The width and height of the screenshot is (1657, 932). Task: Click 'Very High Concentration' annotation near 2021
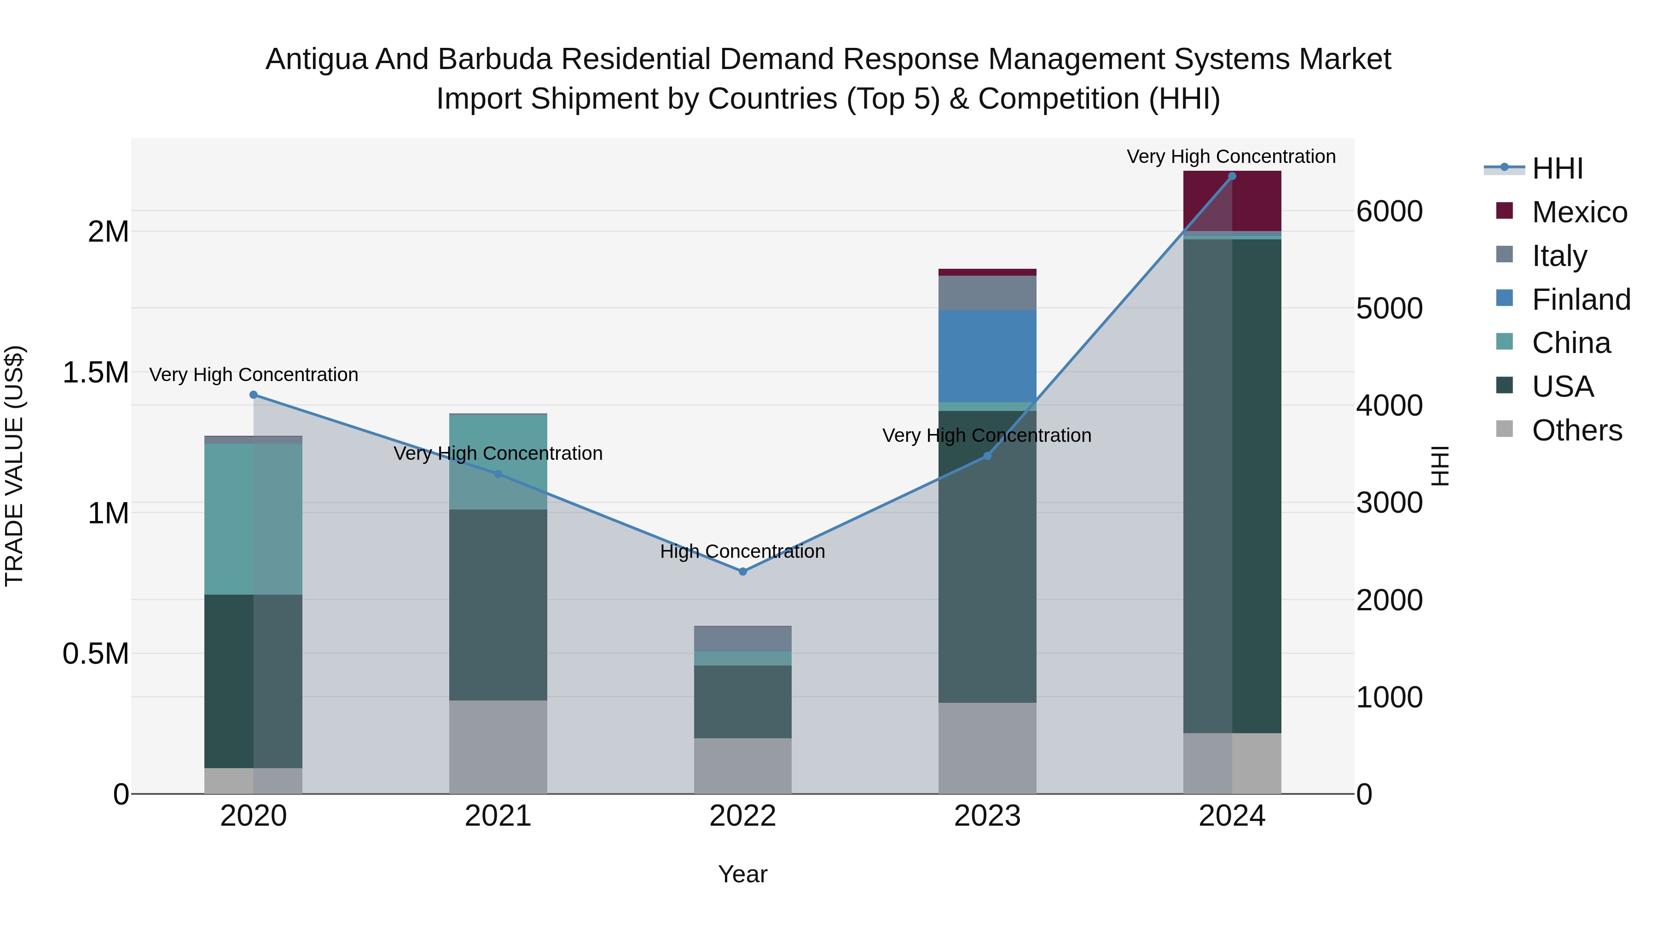tap(498, 453)
